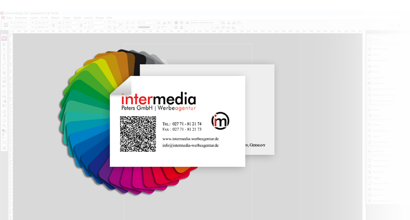Click the rotate 90° counterclockwise icon
This screenshot has height=220, width=410.
tap(114, 23)
